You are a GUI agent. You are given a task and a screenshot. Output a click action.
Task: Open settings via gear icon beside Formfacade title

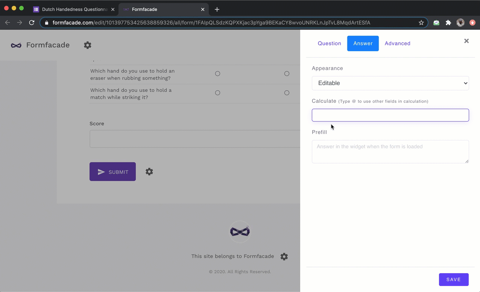(x=87, y=45)
